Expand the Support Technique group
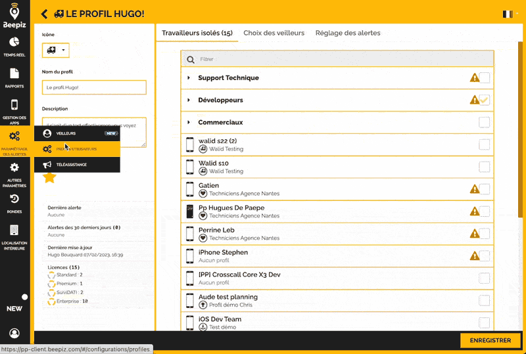The height and width of the screenshot is (354, 526). click(189, 78)
